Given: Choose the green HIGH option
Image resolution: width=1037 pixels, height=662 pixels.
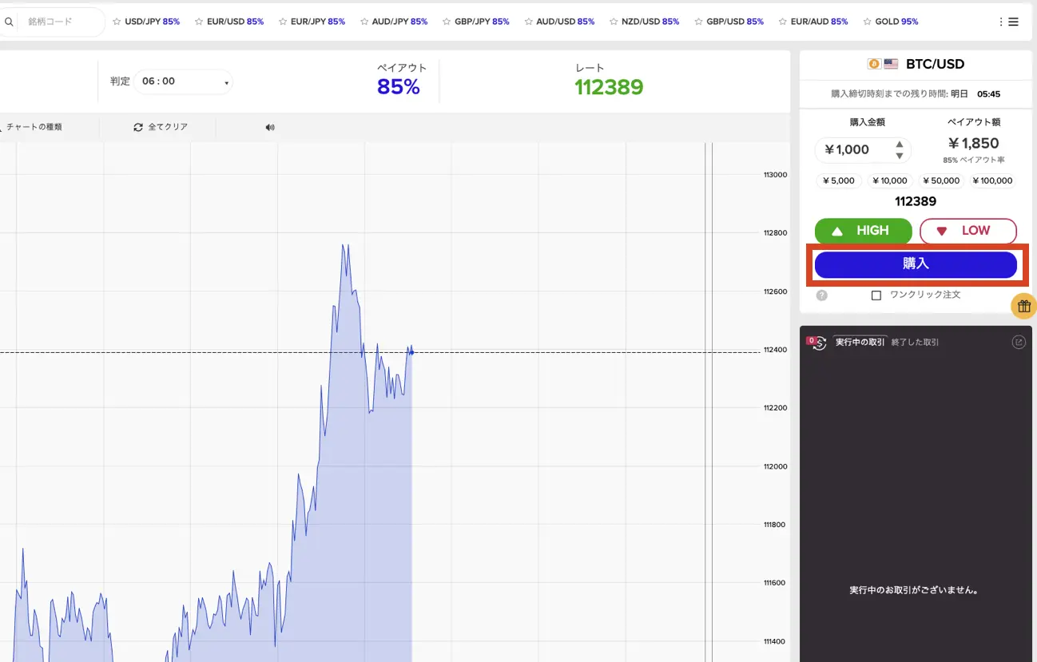Looking at the screenshot, I should tap(863, 231).
